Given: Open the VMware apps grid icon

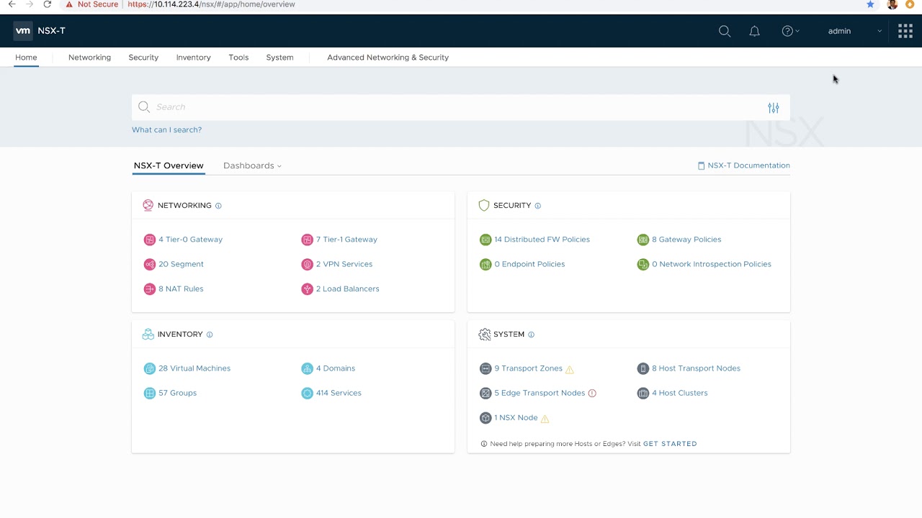Looking at the screenshot, I should coord(905,31).
